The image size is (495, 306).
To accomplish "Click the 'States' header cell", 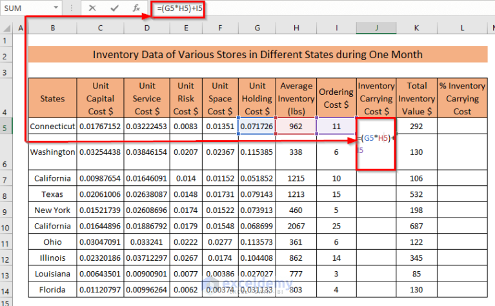I will 52,98.
